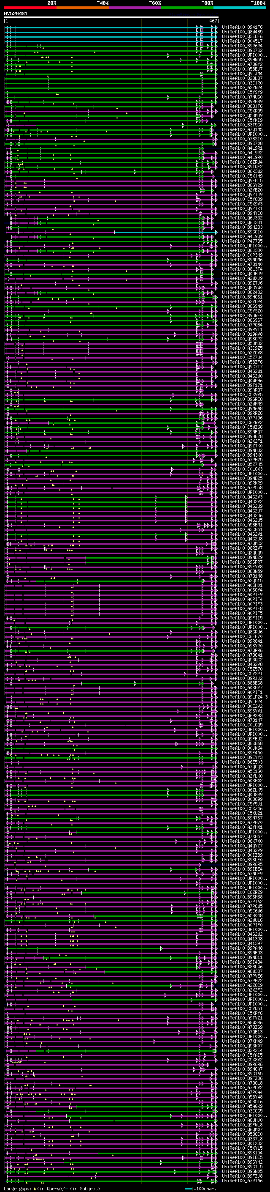Select UniRef100_B8BEG8 label
The height and width of the screenshot is (1192, 270).
[x=242, y=683]
